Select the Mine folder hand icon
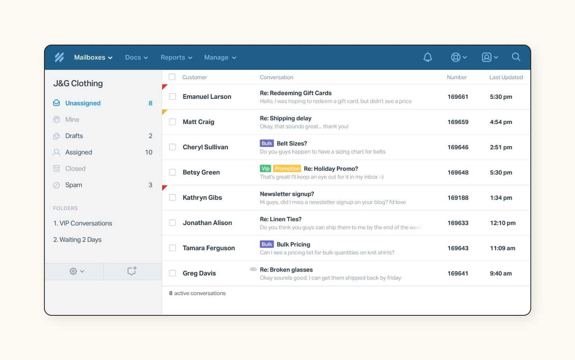This screenshot has height=360, width=575. point(57,119)
